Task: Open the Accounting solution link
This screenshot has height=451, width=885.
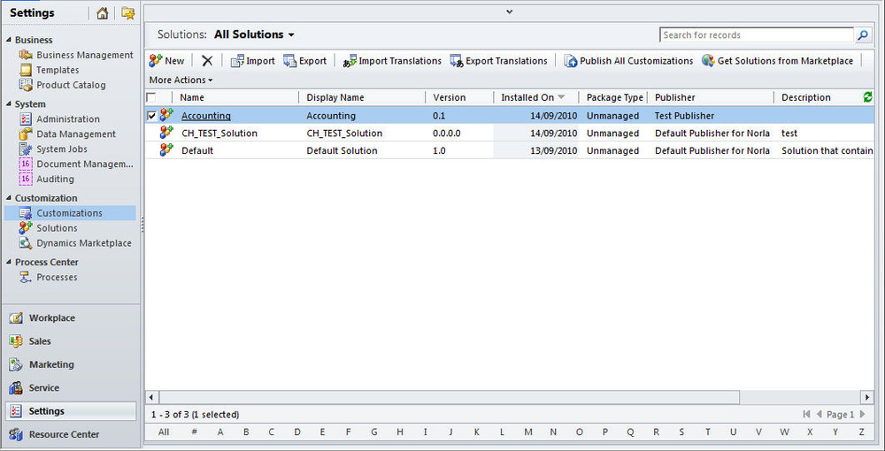Action: [x=205, y=116]
